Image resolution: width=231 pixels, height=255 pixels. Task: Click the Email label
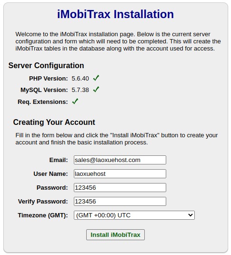pyautogui.click(x=59, y=160)
